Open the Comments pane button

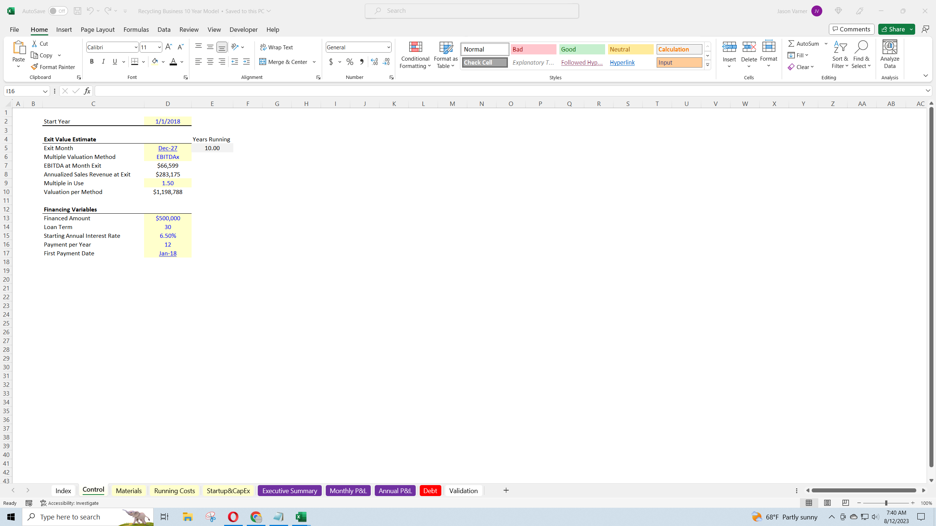pyautogui.click(x=851, y=29)
